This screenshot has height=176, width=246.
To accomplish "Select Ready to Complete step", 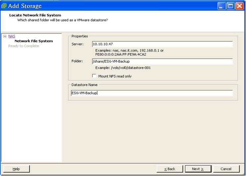I will pyautogui.click(x=24, y=46).
